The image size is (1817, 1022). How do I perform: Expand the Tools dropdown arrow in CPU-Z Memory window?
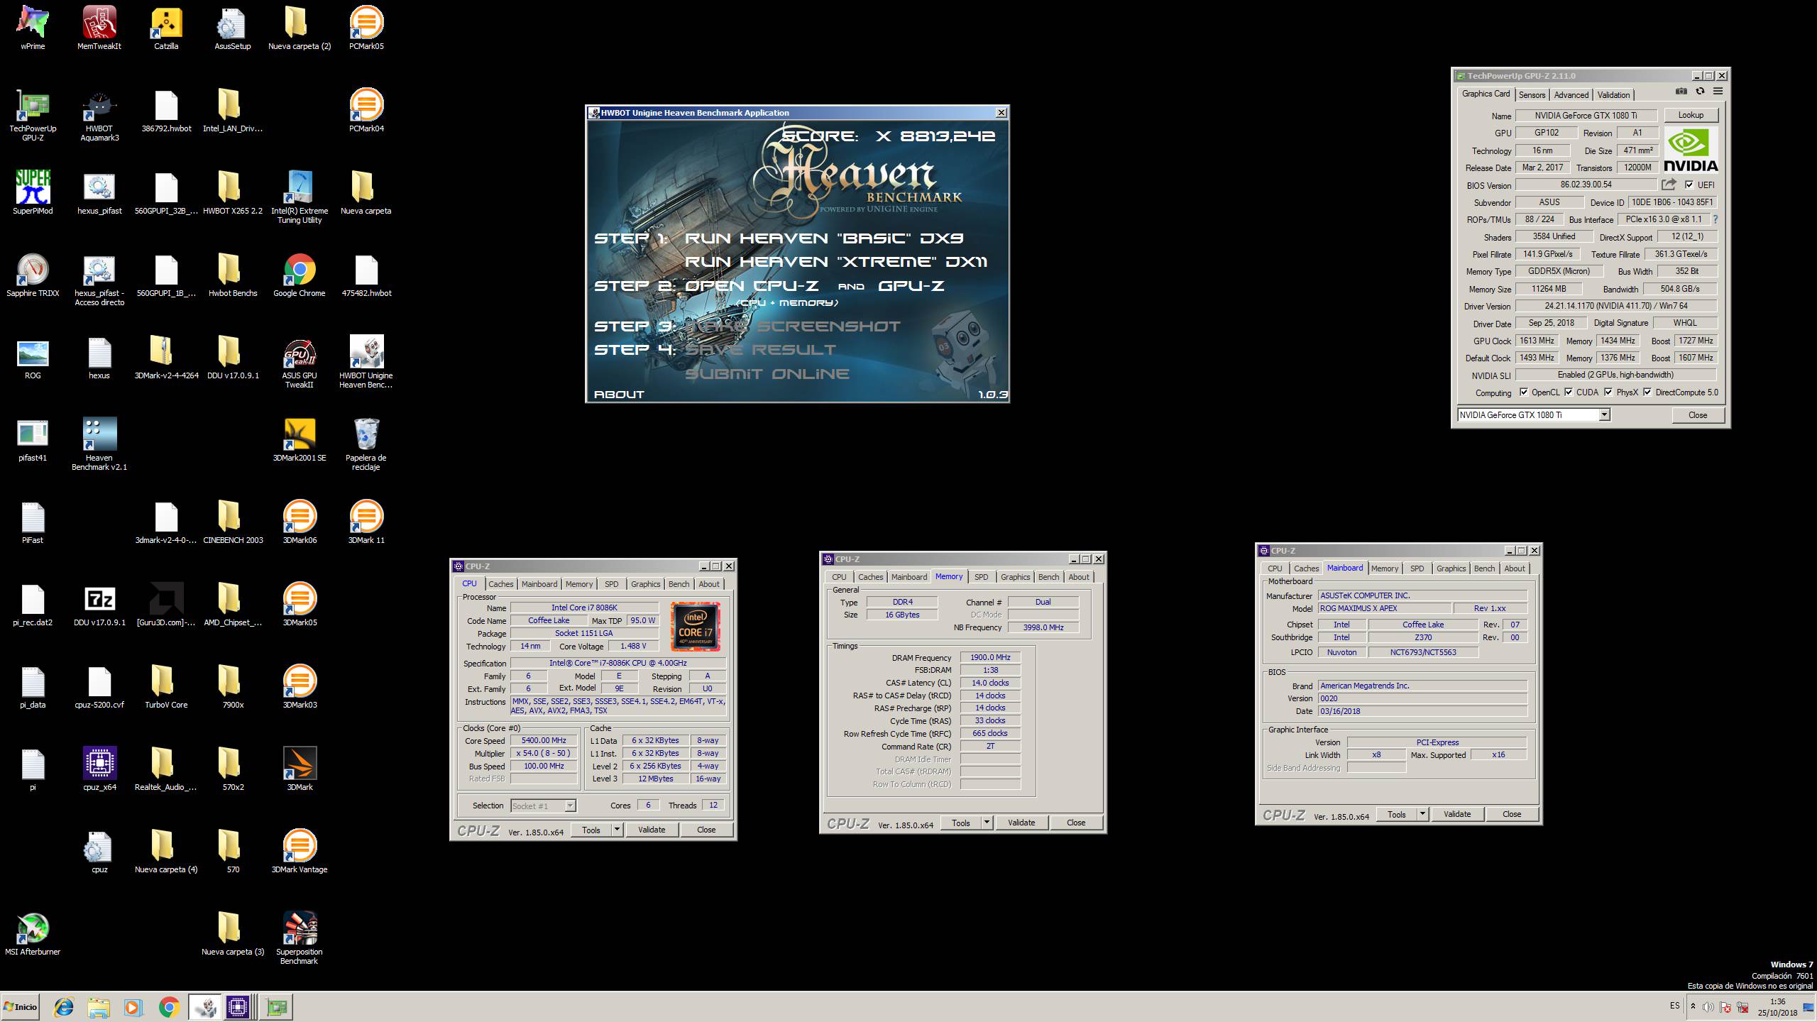(x=987, y=823)
